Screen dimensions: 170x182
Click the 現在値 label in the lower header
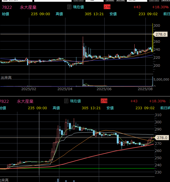point(76,101)
